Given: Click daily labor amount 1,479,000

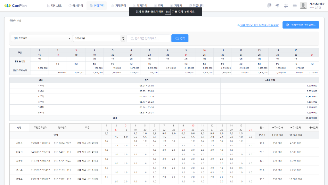Looking at the screenshot, I should (134, 68).
